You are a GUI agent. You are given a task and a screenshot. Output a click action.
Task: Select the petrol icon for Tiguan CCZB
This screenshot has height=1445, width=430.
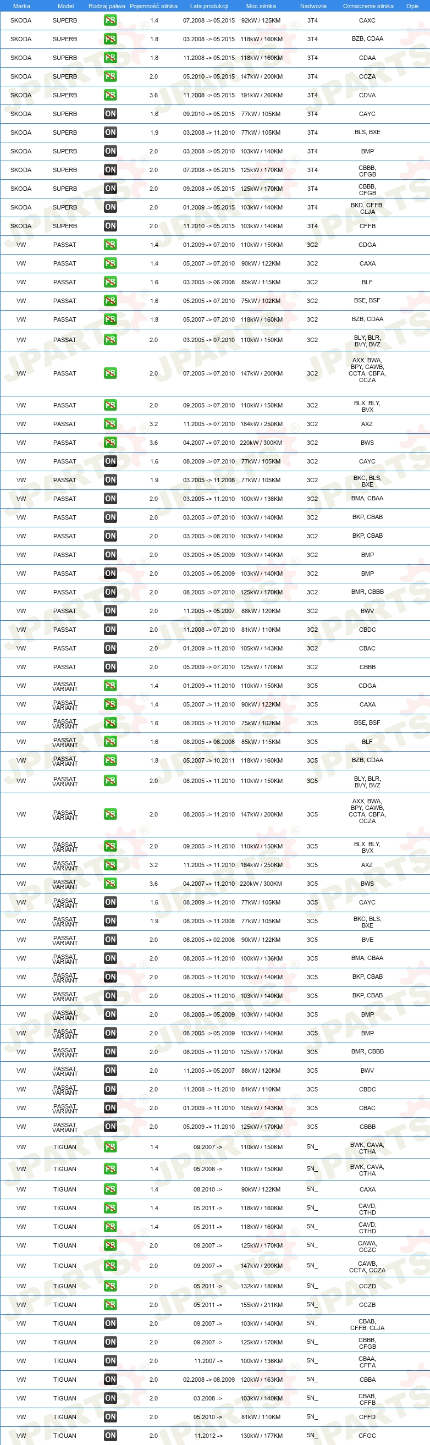[111, 1305]
